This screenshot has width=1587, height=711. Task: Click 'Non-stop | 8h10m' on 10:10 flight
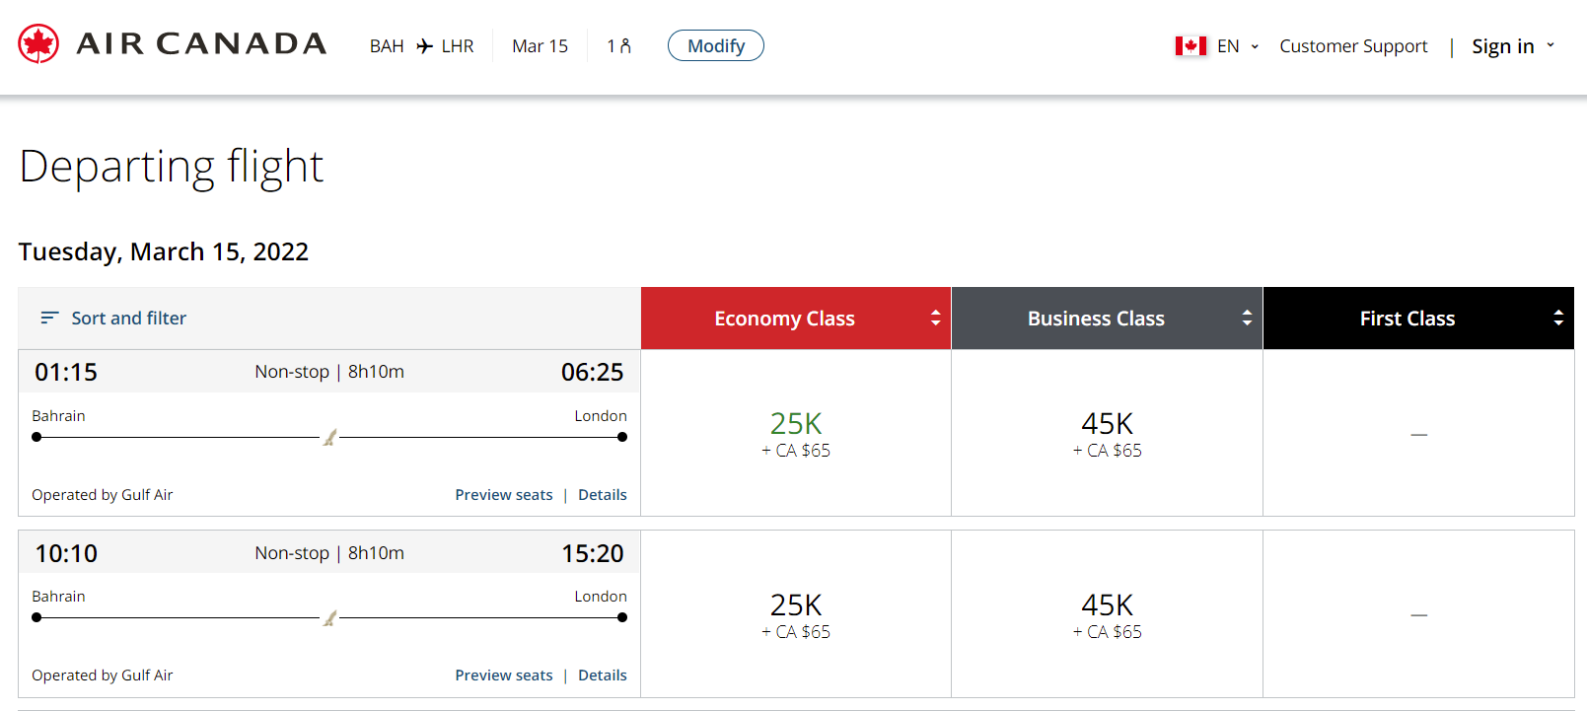click(329, 553)
